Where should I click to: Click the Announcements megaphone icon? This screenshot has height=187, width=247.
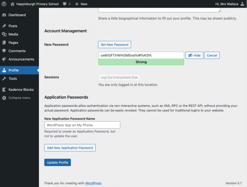4,59
